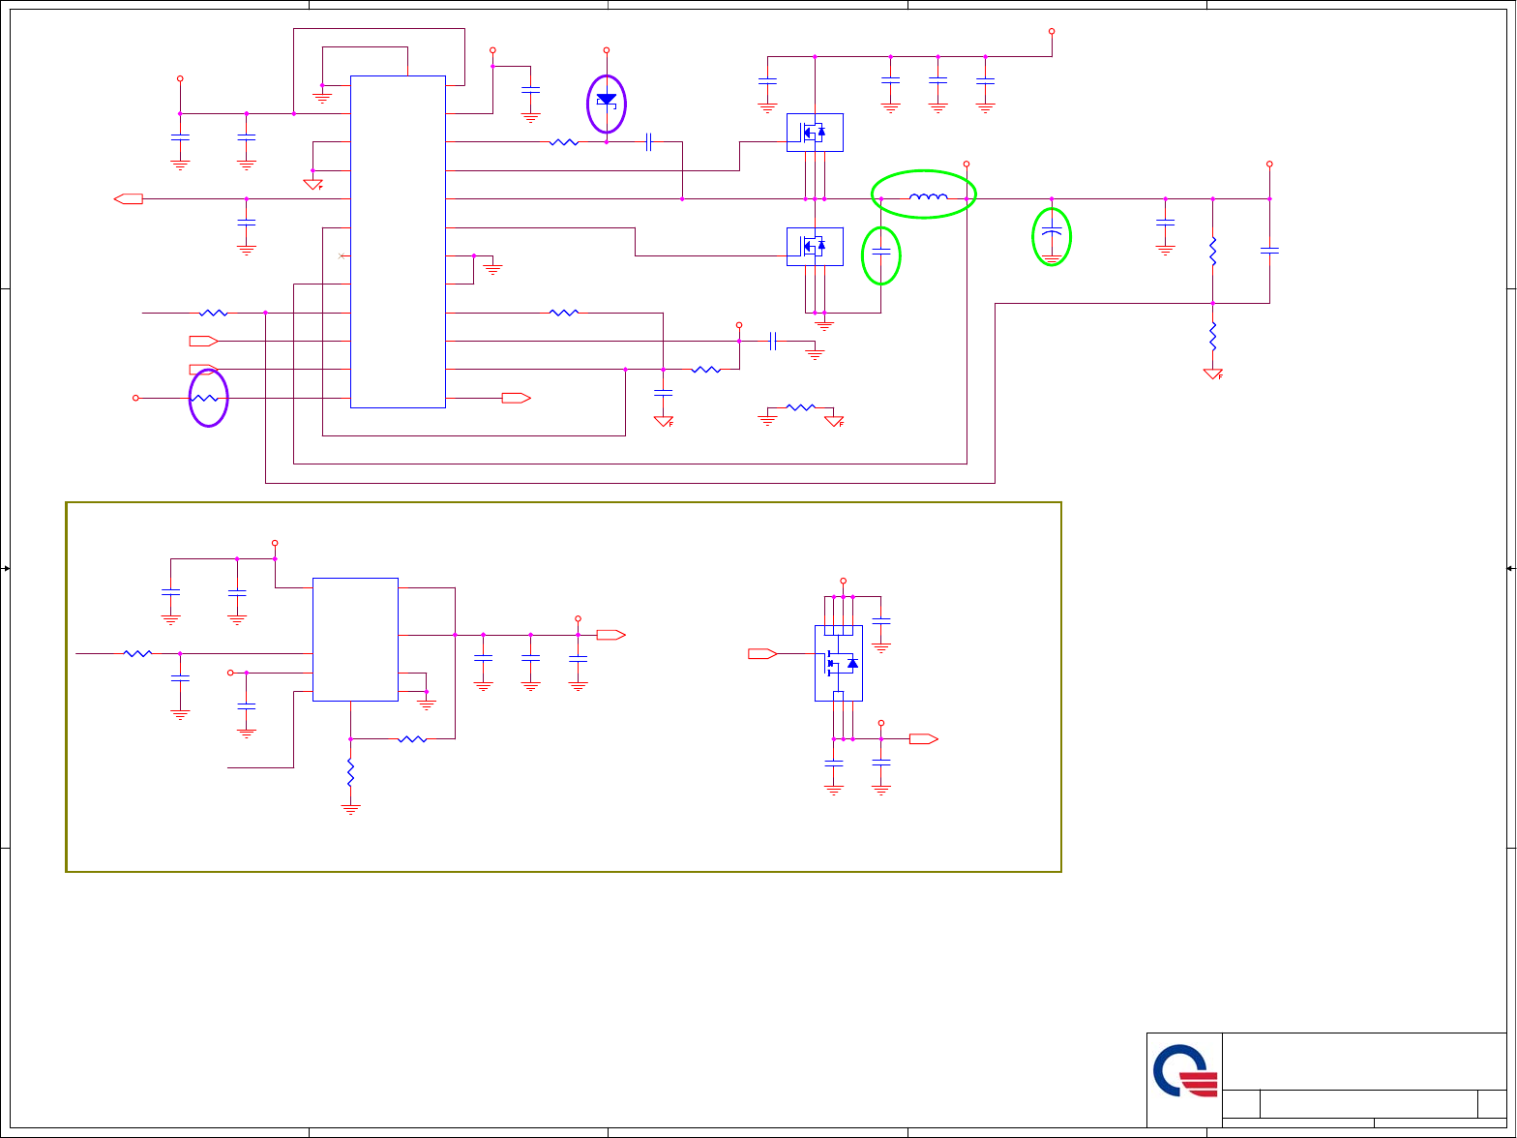Select the capacitor top-right of the boxed MOSFET
The width and height of the screenshot is (1517, 1138).
pos(880,620)
